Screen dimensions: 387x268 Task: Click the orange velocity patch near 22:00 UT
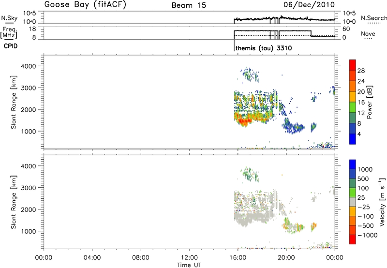pos(313,226)
